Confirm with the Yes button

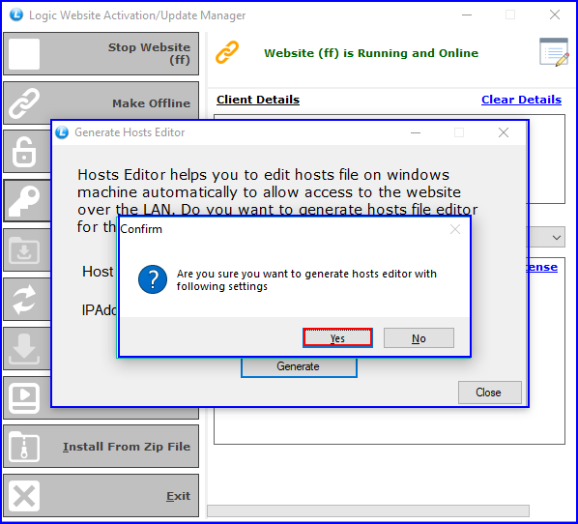pos(337,337)
